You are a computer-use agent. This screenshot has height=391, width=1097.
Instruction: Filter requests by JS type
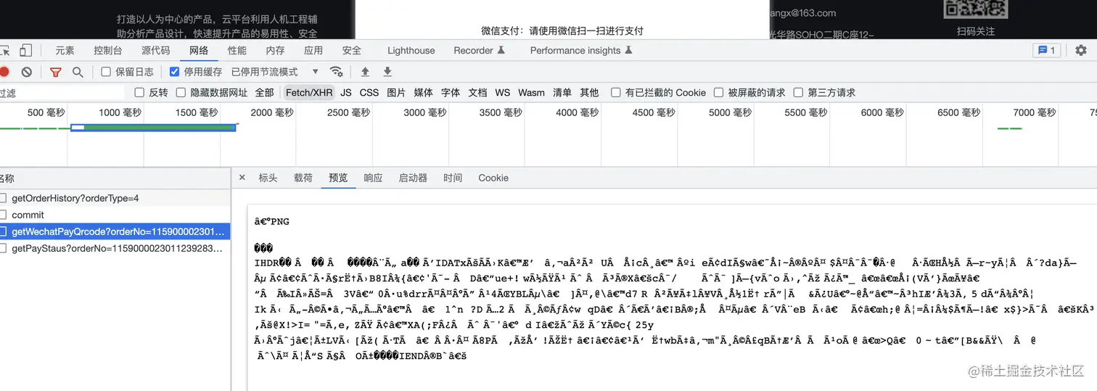[346, 93]
